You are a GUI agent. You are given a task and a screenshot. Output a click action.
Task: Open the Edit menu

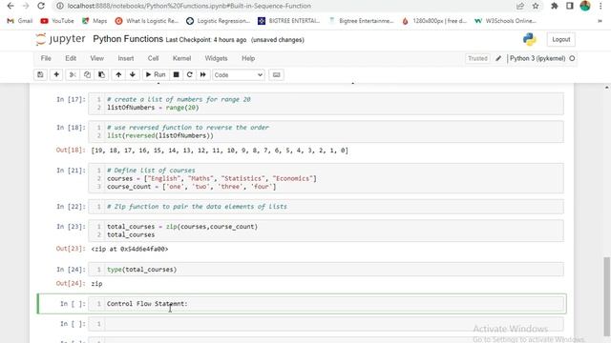71,58
